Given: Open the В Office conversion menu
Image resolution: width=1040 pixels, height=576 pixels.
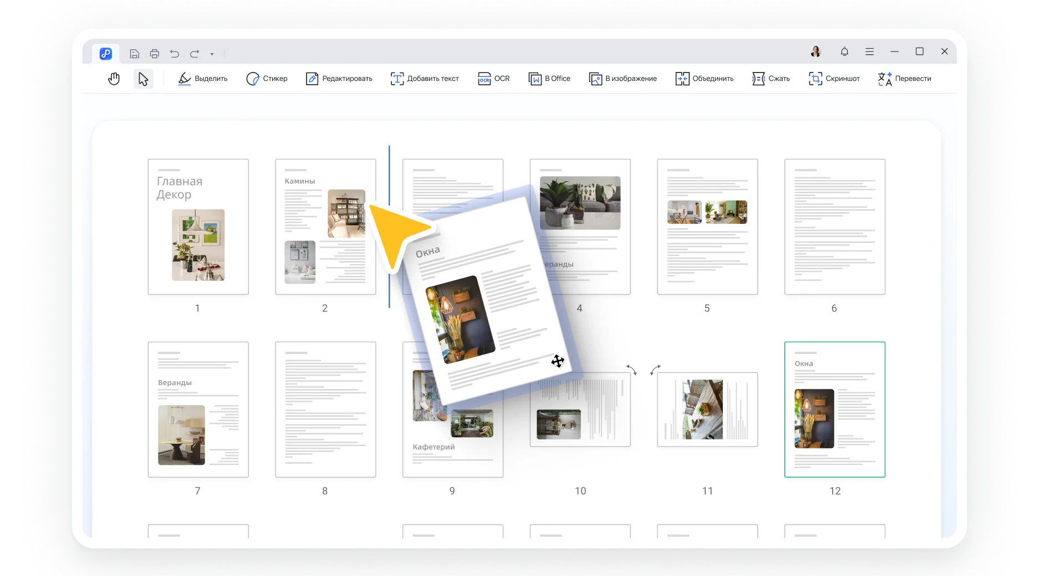Looking at the screenshot, I should (x=549, y=79).
